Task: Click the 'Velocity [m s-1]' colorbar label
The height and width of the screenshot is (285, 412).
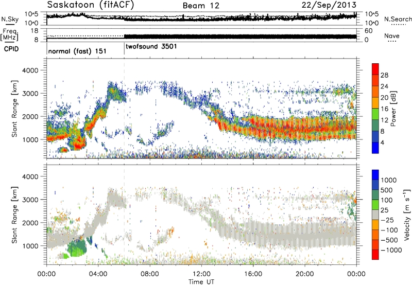Action: pyautogui.click(x=407, y=215)
